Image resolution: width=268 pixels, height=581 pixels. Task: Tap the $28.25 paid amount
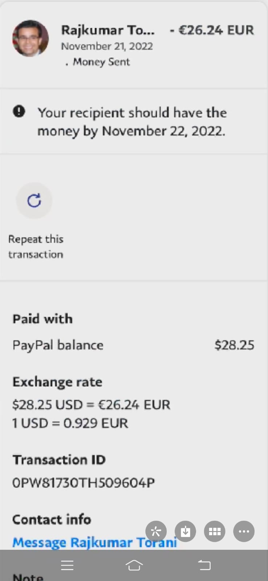(x=234, y=345)
